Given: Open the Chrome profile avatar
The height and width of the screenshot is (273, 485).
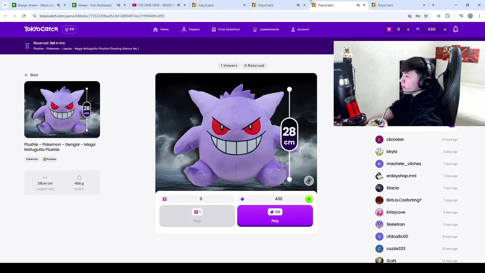Looking at the screenshot, I should [470, 16].
